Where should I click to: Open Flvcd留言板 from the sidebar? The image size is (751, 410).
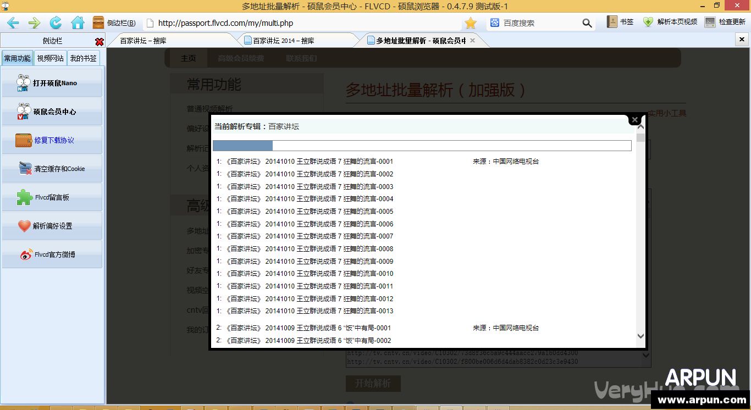[52, 197]
